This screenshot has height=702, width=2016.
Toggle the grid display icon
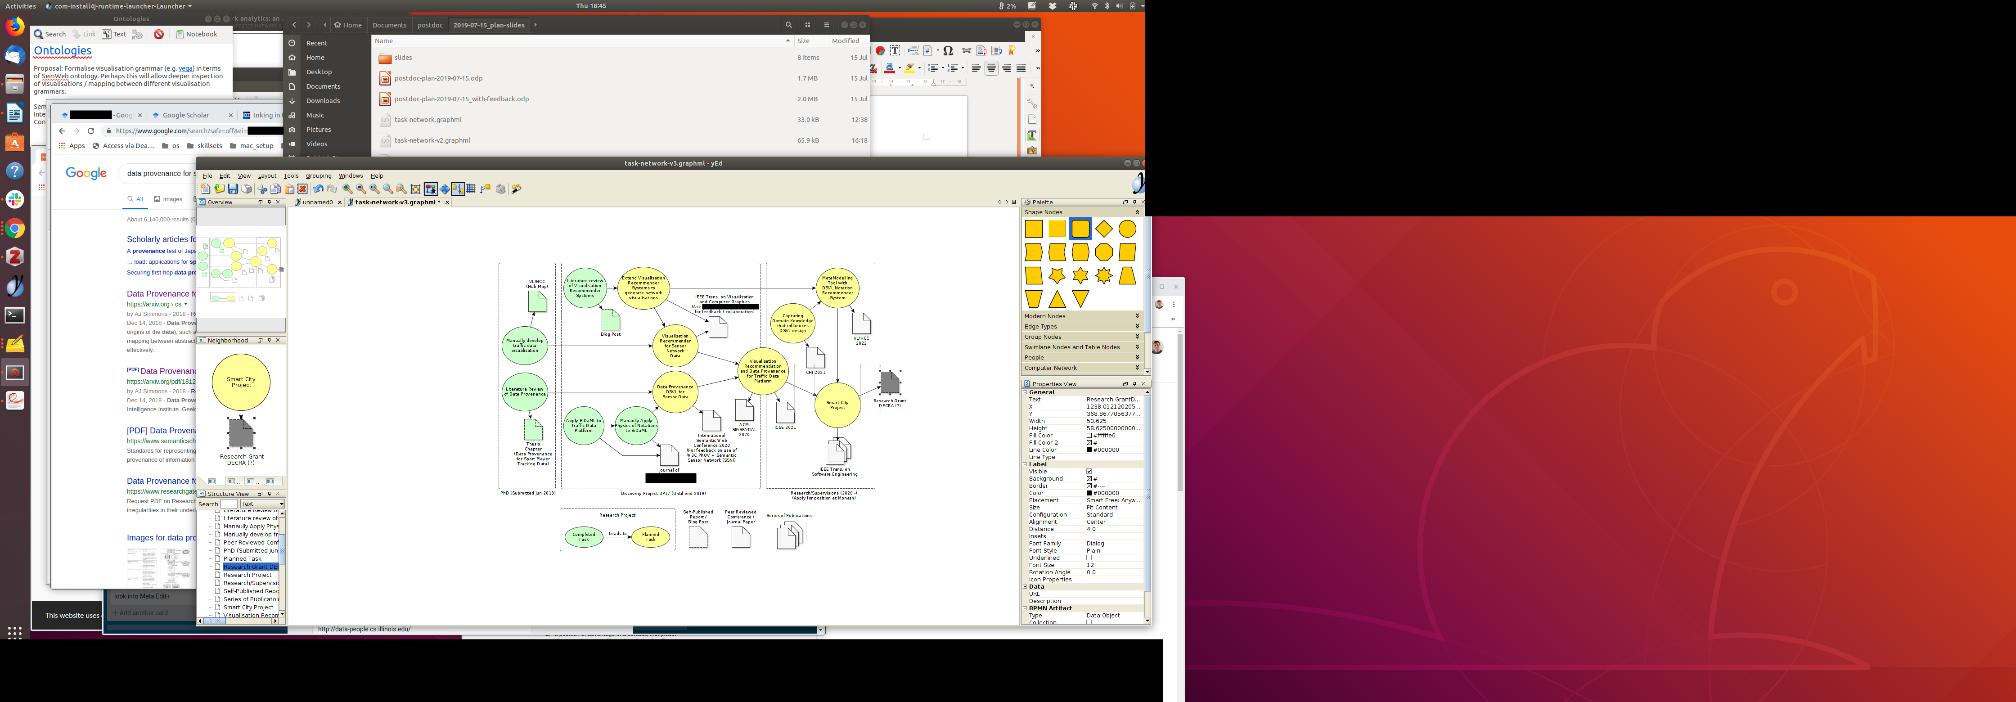click(471, 189)
